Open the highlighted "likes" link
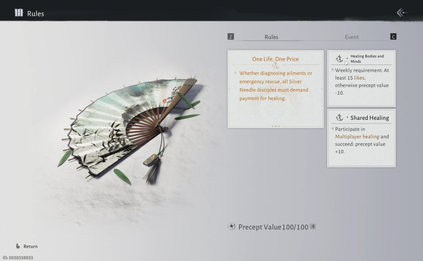The image size is (423, 261). click(359, 78)
